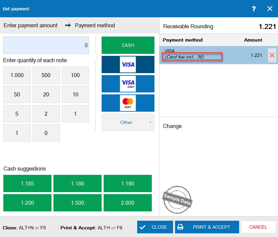Expand the Other payment methods dropdown
This screenshot has width=278, height=237.
(128, 122)
